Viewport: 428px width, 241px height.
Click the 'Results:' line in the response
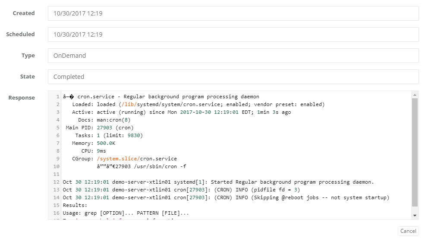tap(75, 206)
